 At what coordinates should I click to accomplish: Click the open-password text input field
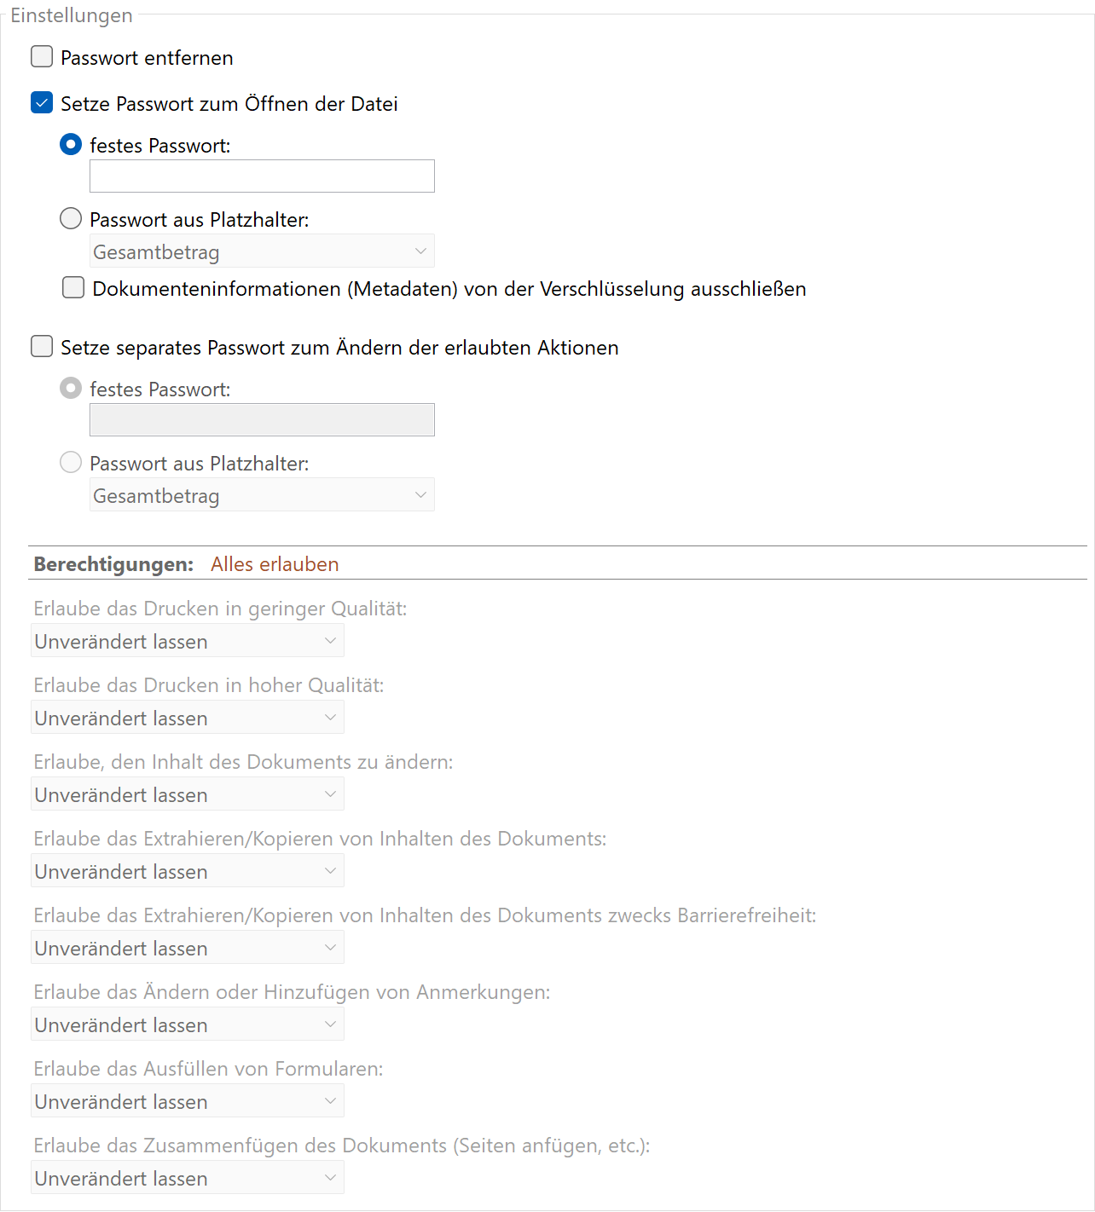(x=262, y=176)
